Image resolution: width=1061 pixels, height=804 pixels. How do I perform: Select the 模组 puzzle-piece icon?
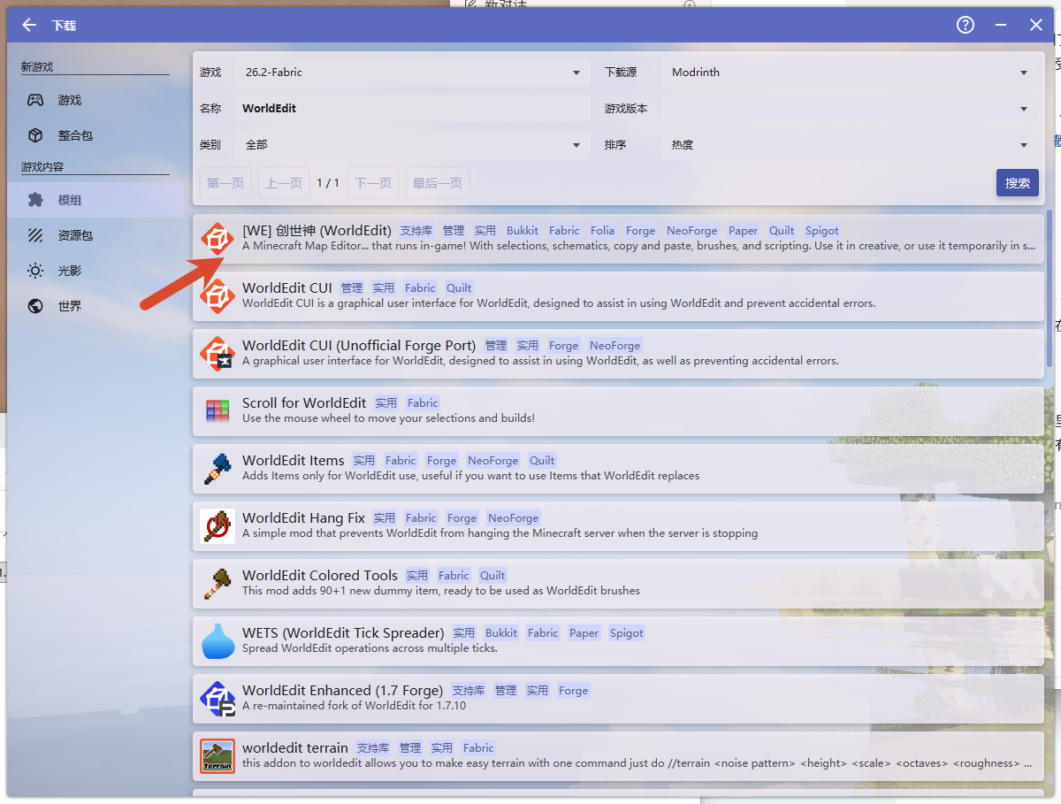tap(35, 200)
